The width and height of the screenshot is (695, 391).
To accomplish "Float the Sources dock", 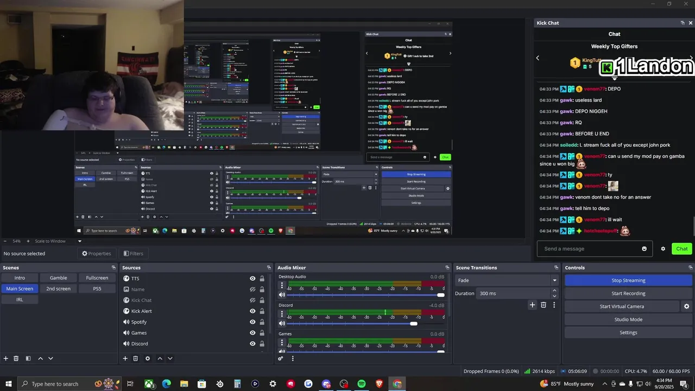I will [x=269, y=268].
